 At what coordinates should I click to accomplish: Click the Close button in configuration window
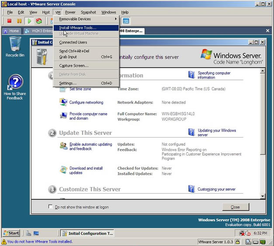[x=235, y=207]
